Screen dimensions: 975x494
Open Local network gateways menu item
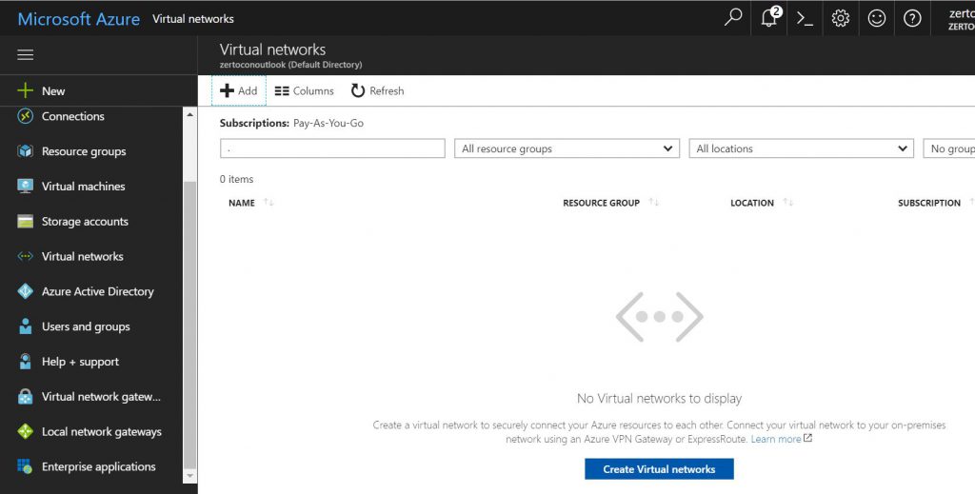click(x=101, y=431)
